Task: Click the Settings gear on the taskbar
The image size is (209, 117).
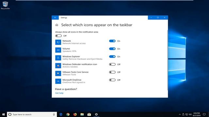Action: click(x=96, y=114)
